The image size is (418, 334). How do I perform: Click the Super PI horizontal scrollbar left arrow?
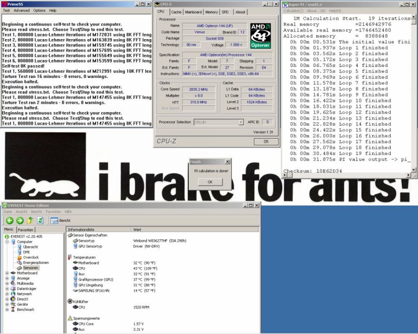tap(284, 175)
